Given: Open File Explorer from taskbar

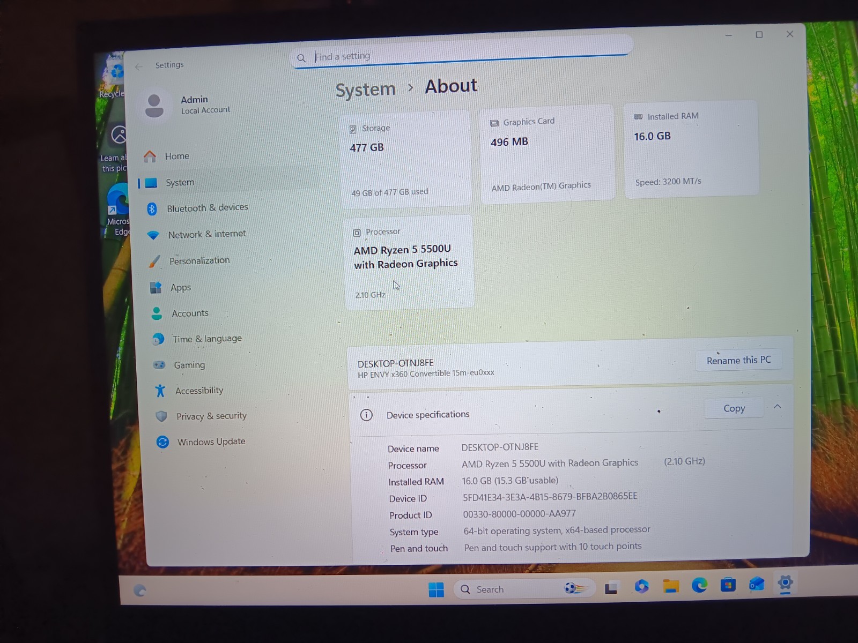Looking at the screenshot, I should 670,586.
